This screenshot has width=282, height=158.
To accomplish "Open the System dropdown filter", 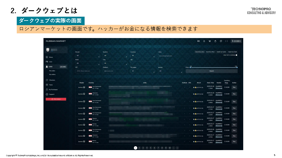I will pyautogui.click(x=115, y=55).
